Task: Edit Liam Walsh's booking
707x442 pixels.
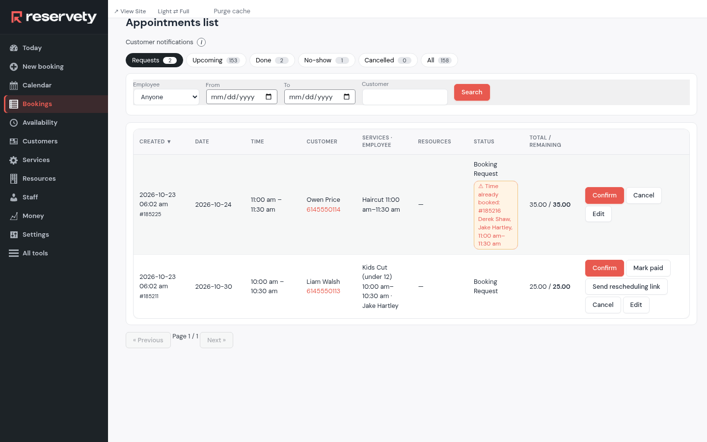Action: click(x=636, y=305)
